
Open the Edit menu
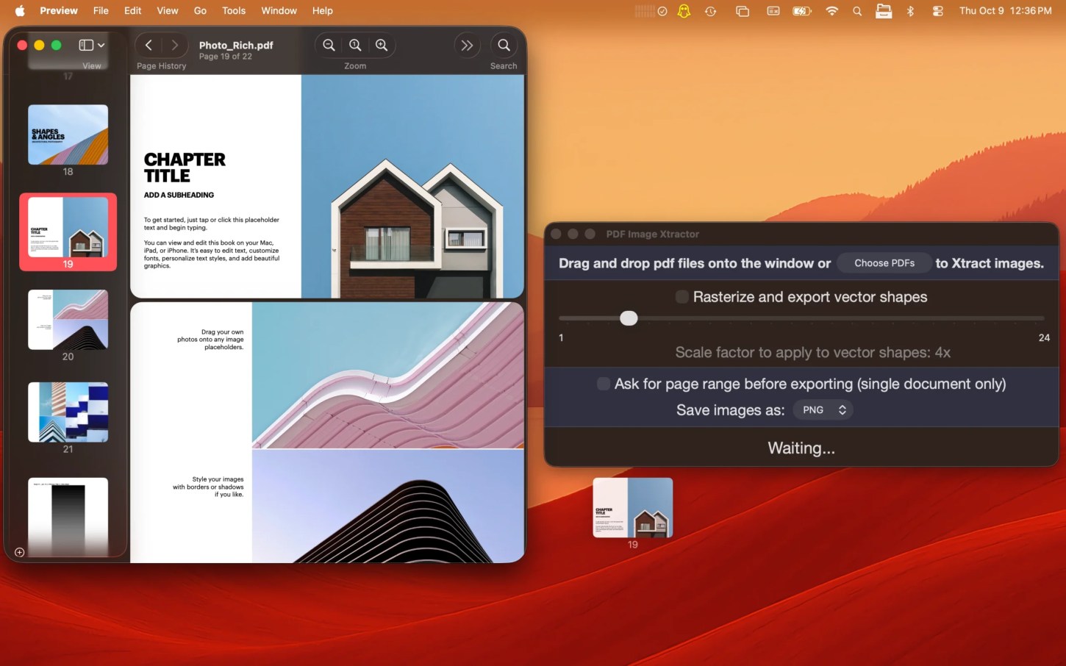coord(133,10)
